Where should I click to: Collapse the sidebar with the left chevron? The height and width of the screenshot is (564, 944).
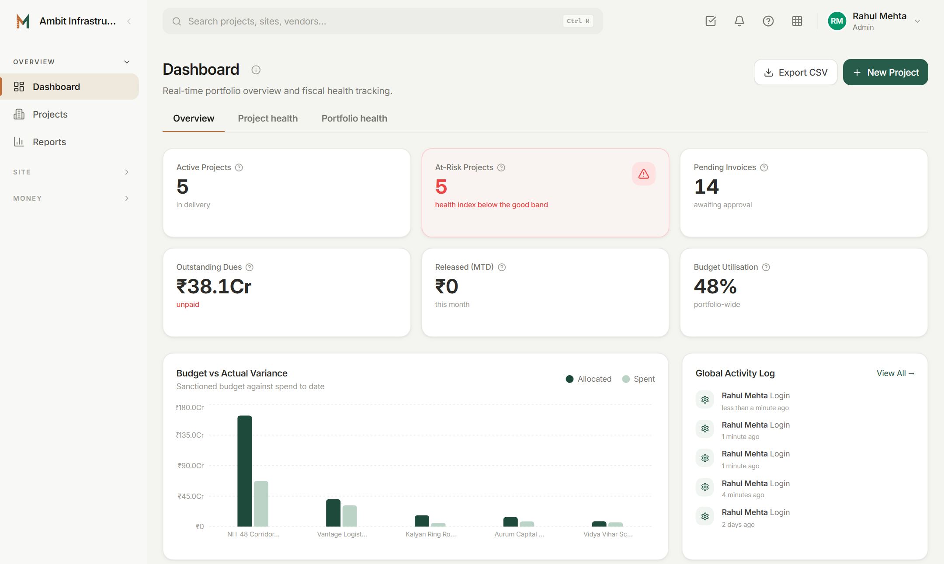point(129,21)
